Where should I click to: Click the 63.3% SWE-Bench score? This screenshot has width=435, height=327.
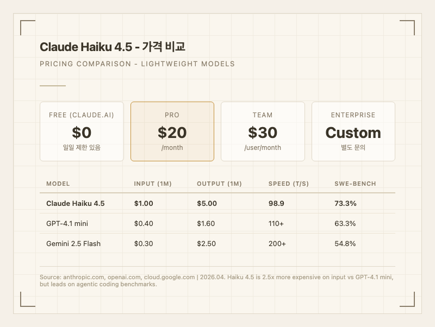pos(345,223)
